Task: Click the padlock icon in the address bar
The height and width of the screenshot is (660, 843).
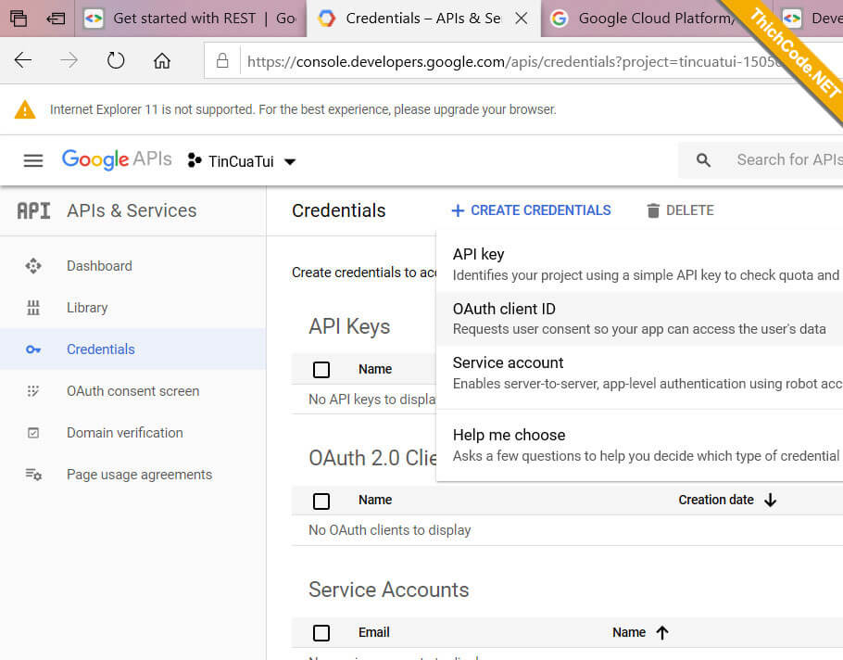Action: [x=222, y=60]
